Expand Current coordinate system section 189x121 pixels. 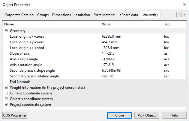coord(6,93)
